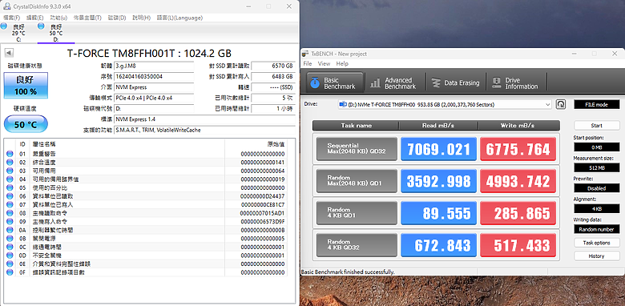Click the Task options button
Viewport: 625px width, 306px height.
pos(597,243)
